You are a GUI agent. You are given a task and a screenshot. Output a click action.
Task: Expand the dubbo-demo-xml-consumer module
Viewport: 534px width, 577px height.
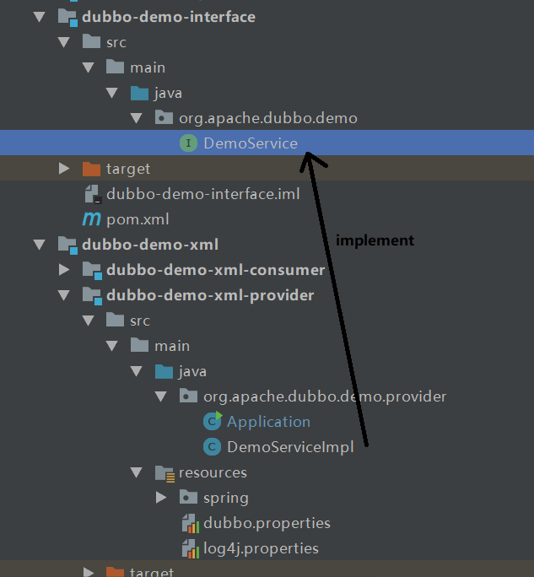coord(64,270)
